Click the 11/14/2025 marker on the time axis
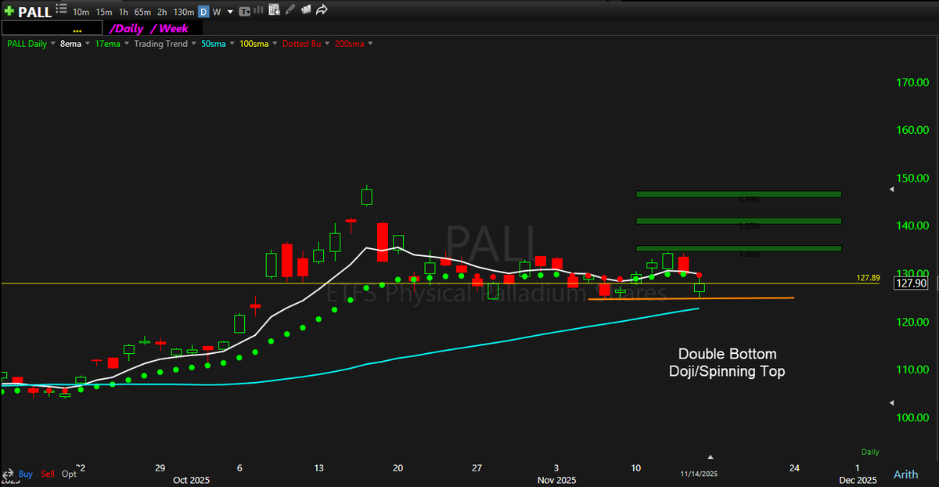 coord(700,473)
